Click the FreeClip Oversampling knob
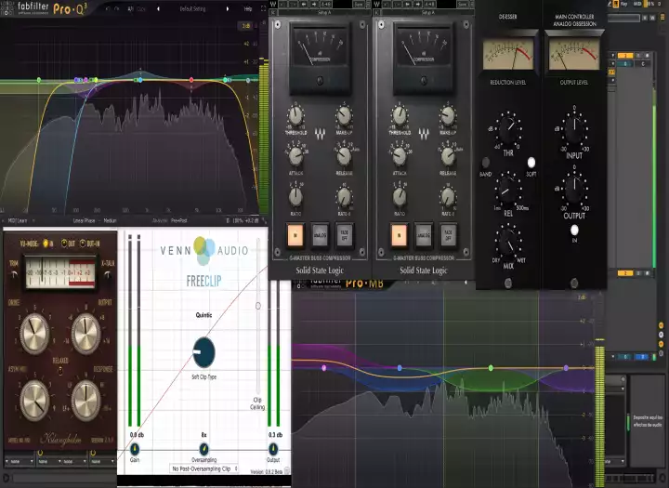The width and height of the screenshot is (669, 488). (x=203, y=449)
